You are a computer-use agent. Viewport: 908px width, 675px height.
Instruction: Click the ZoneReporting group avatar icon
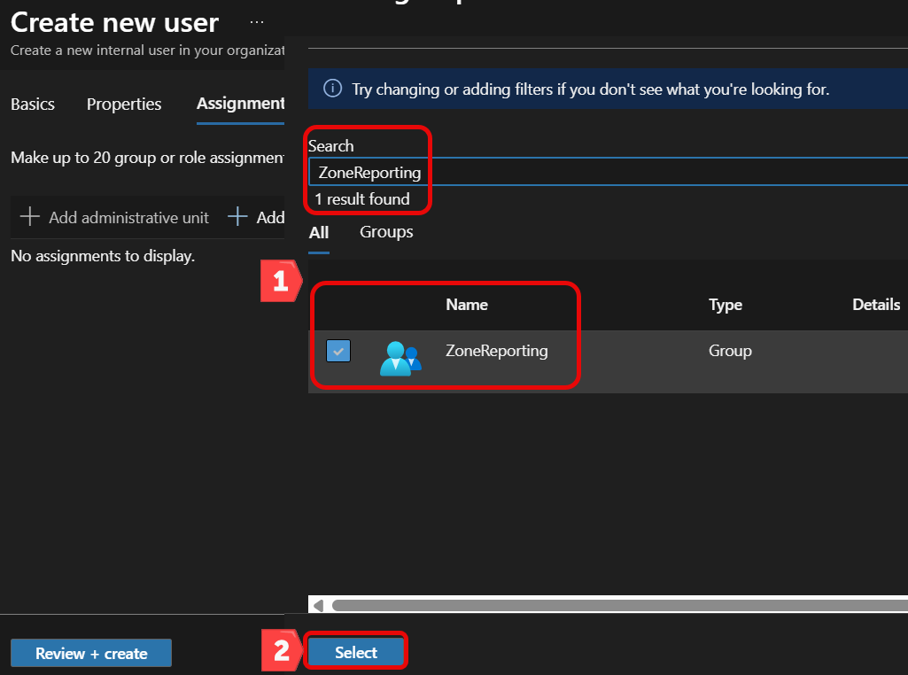click(400, 359)
